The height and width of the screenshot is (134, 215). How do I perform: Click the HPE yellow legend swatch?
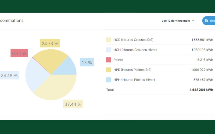[109, 70]
